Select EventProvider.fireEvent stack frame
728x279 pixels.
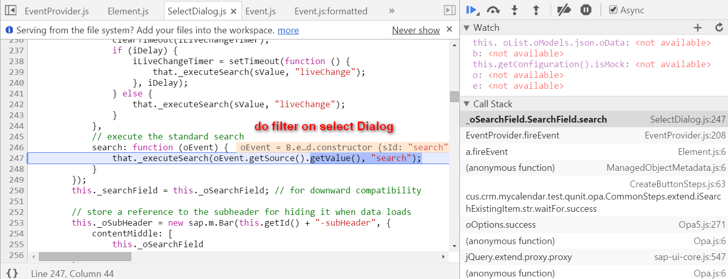coord(594,135)
